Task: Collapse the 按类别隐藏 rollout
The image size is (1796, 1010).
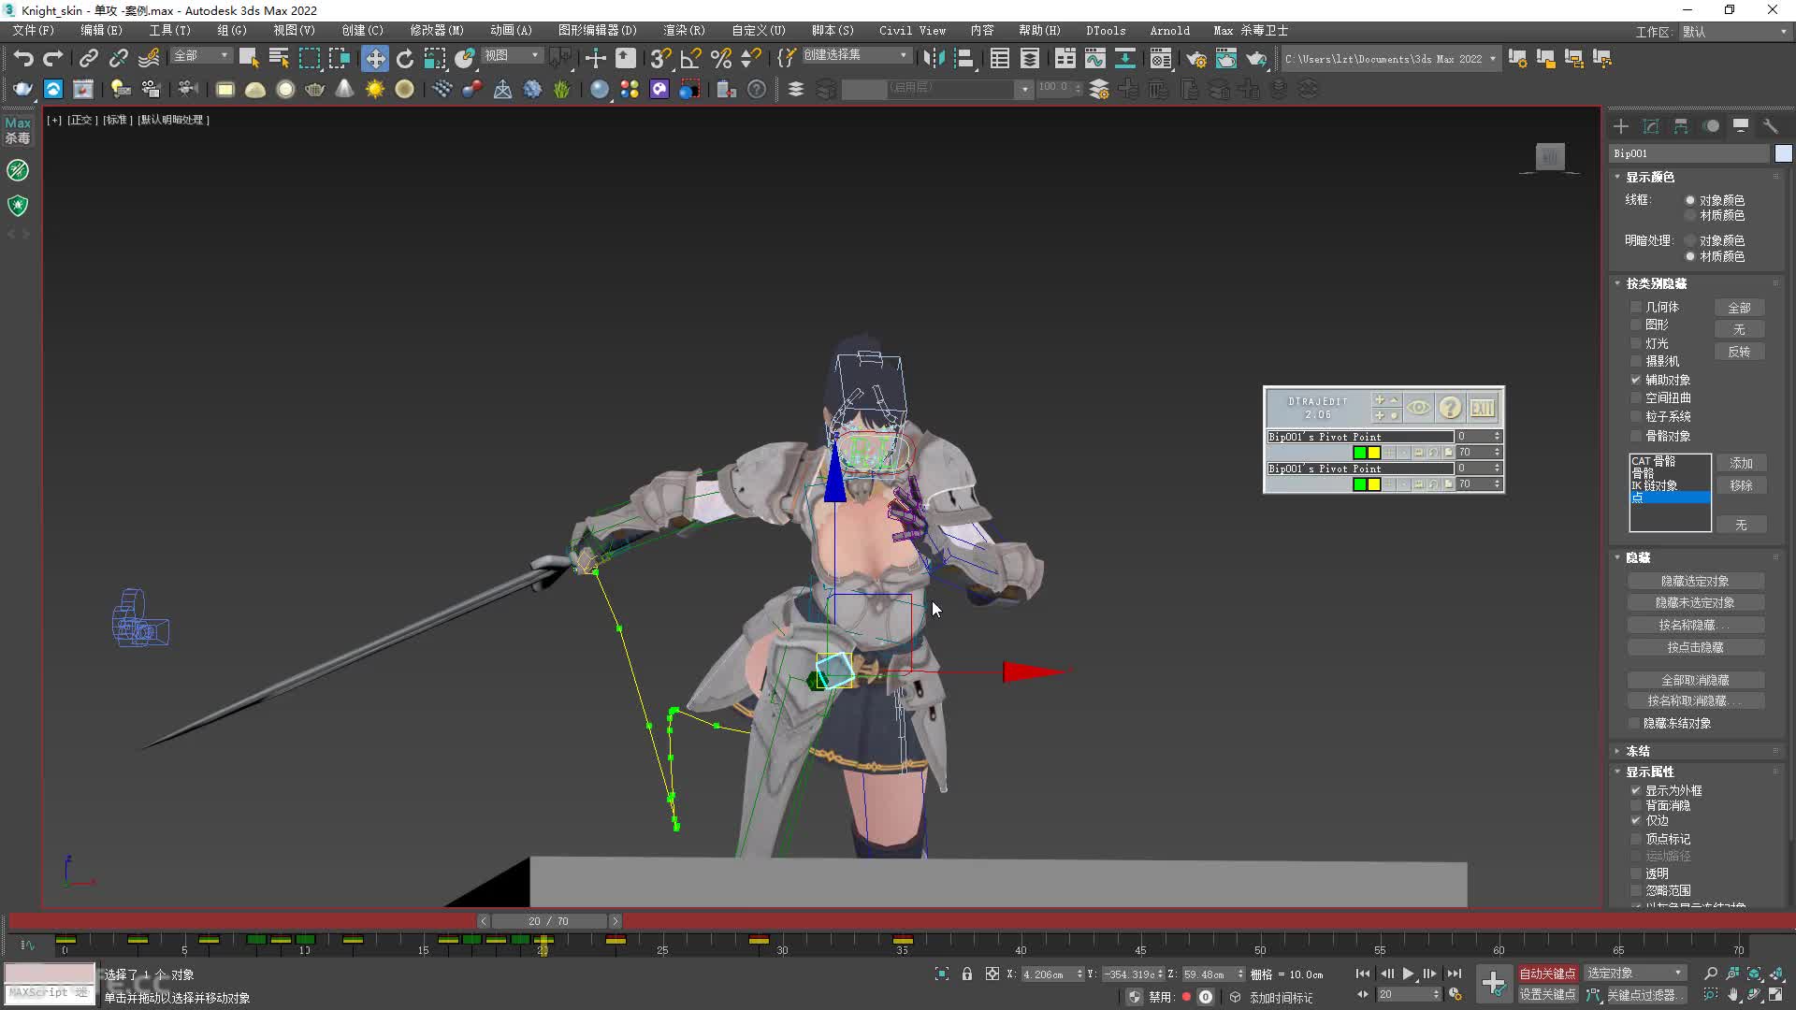Action: pyautogui.click(x=1656, y=283)
